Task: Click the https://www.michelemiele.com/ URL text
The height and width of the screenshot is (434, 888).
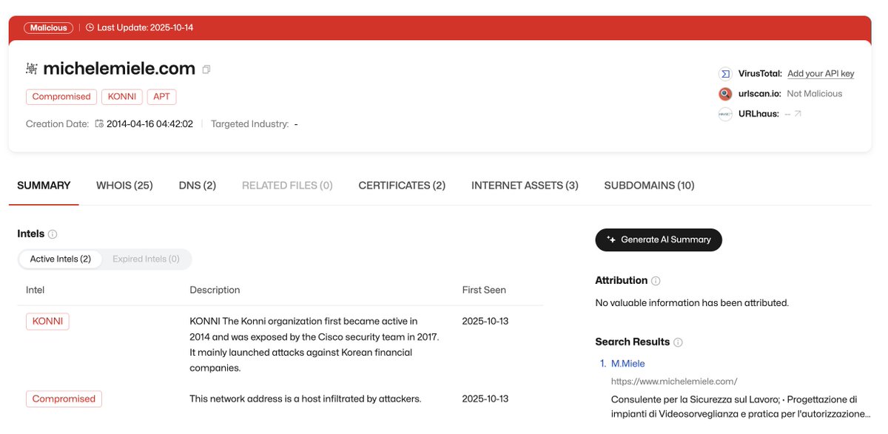Action: click(674, 382)
